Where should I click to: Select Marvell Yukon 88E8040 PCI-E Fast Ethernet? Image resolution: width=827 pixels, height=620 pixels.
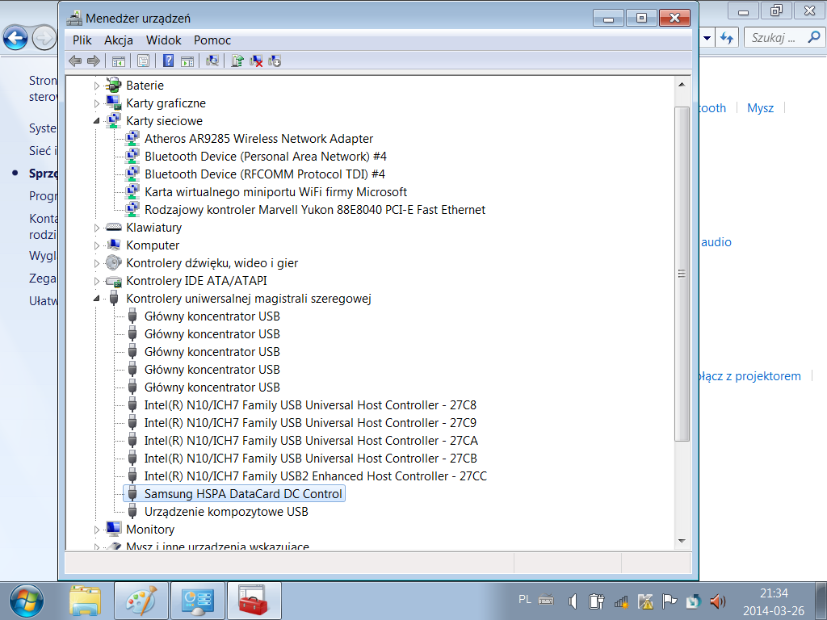click(x=315, y=210)
